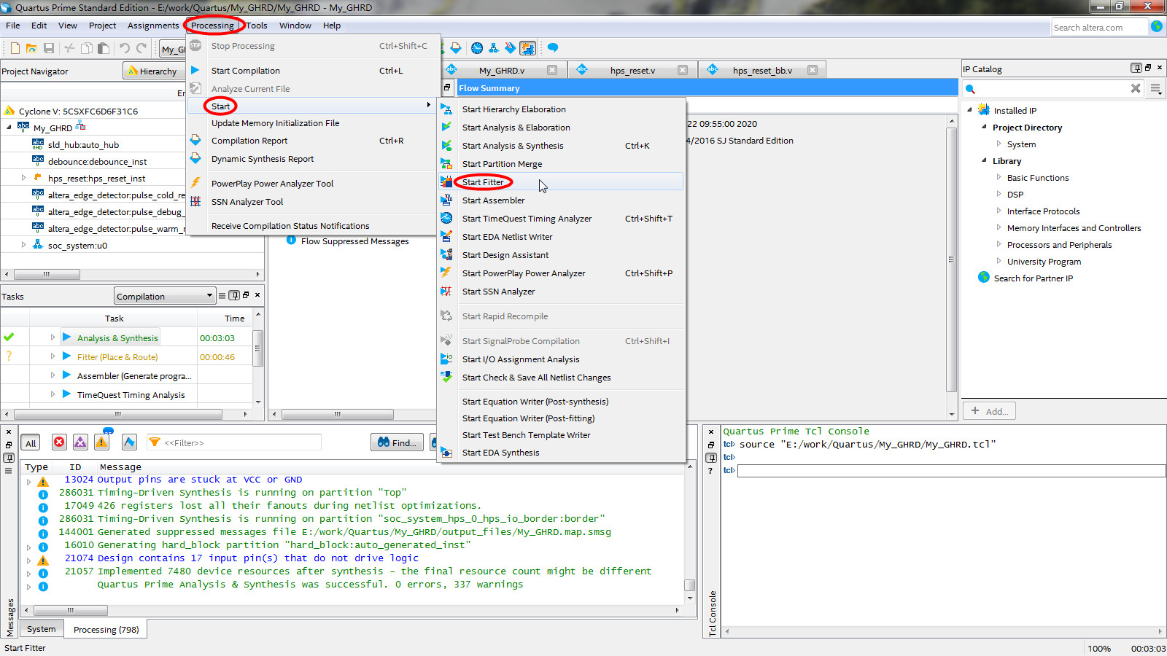Click Start Compilation in Processing menu

314,70
